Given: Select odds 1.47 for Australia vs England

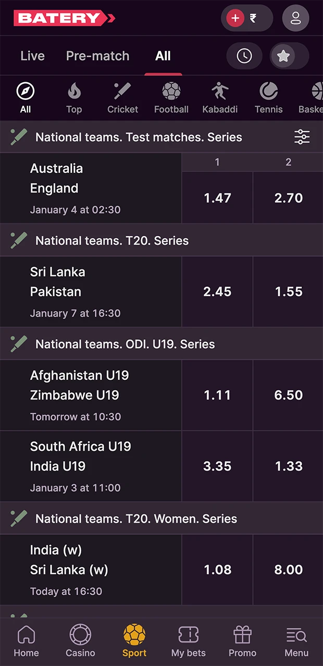Looking at the screenshot, I should 217,198.
